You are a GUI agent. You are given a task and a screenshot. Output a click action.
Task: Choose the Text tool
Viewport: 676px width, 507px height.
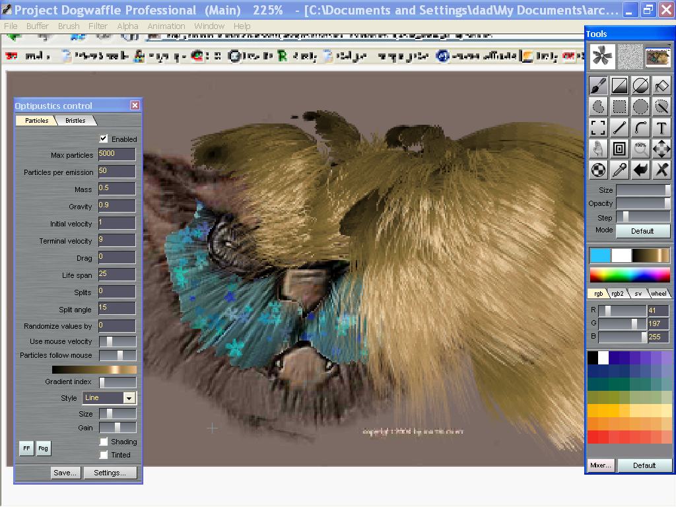coord(661,127)
